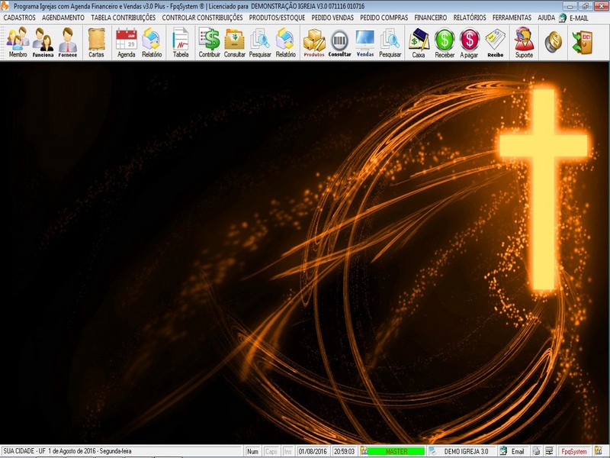The width and height of the screenshot is (610, 458).
Task: Click the green Receber dollar icon
Action: [x=445, y=43]
